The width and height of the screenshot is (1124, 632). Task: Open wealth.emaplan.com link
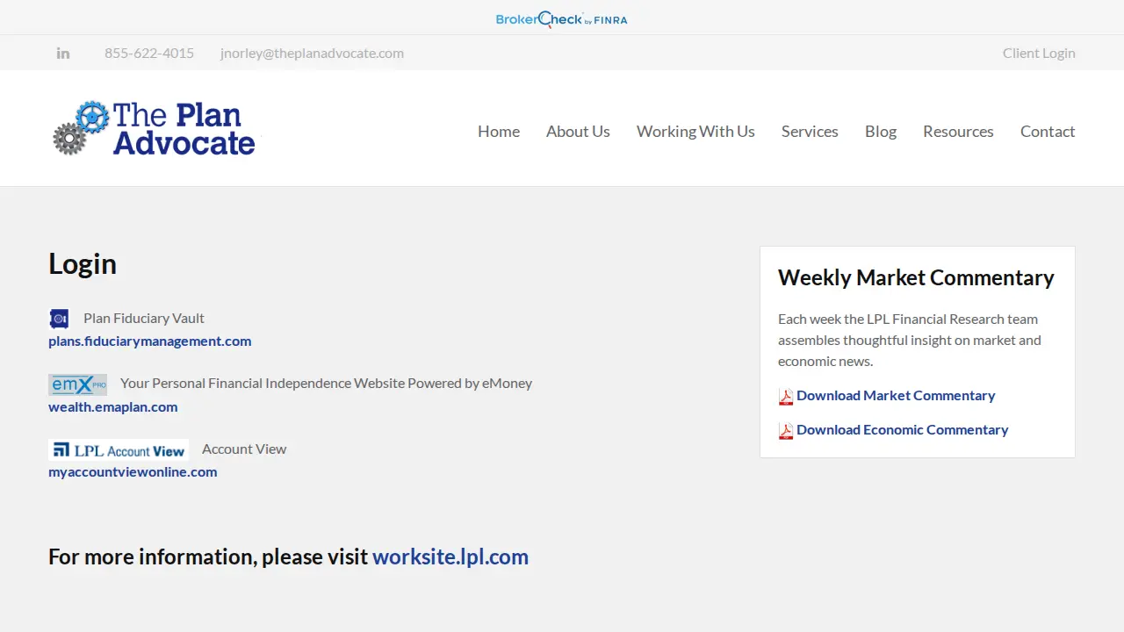tap(112, 406)
